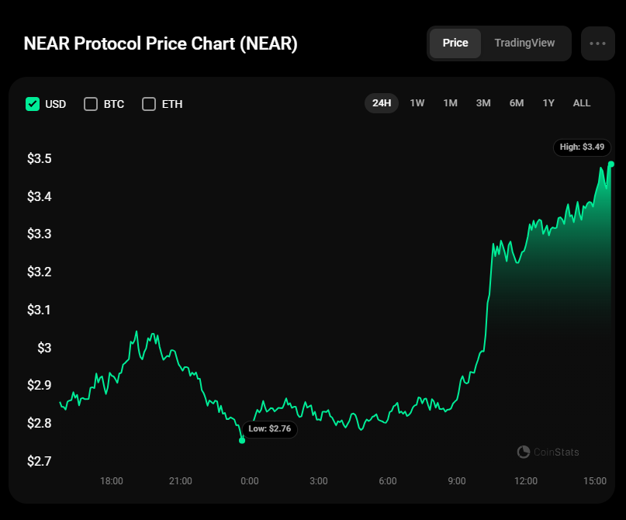626x520 pixels.
Task: Click the green low-point marker dot
Action: [x=242, y=440]
